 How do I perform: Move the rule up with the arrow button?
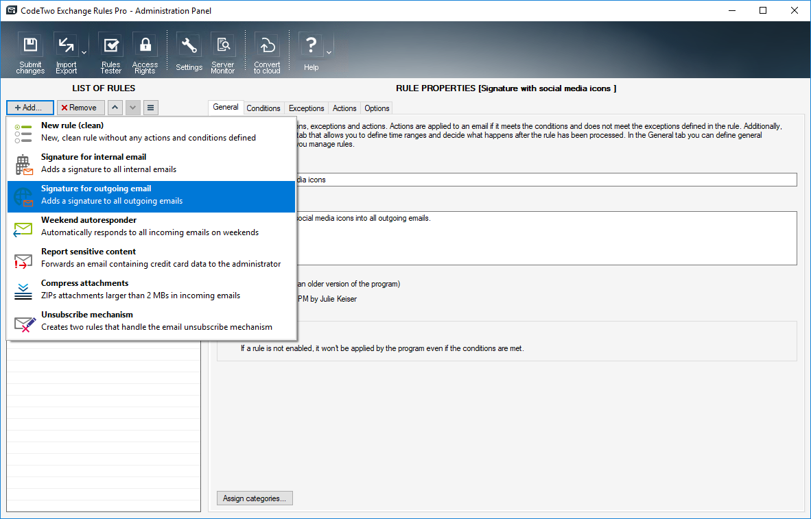tap(115, 108)
